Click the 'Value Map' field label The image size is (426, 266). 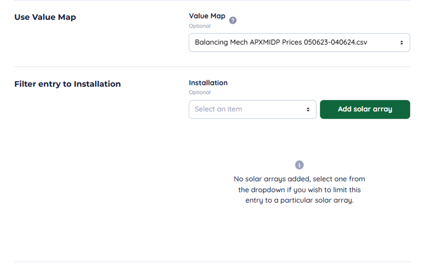coord(207,16)
